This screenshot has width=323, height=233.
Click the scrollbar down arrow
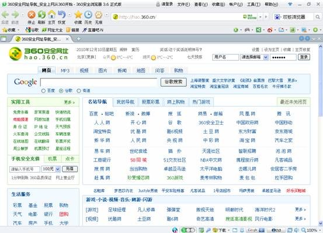[x=321, y=223]
